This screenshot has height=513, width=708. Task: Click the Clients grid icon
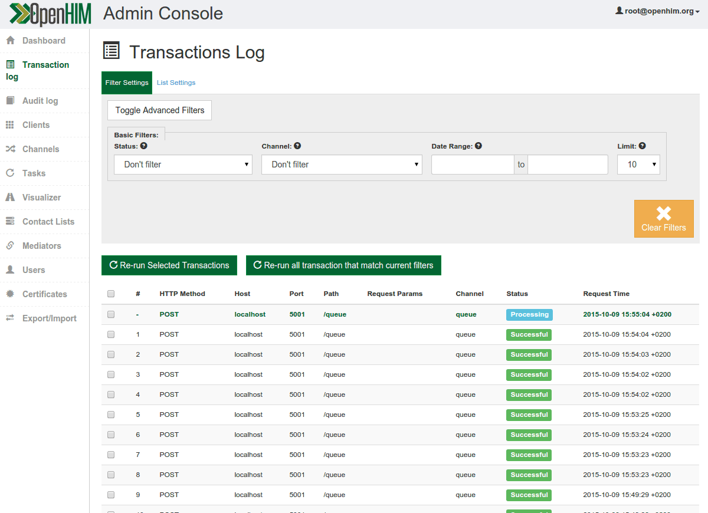[x=10, y=125]
